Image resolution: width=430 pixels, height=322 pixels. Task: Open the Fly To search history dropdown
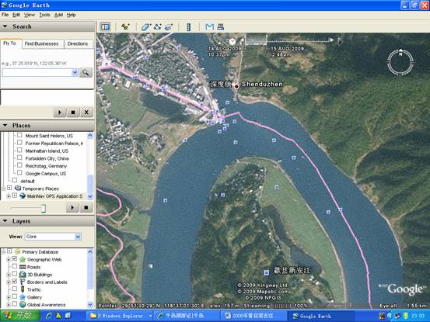point(75,72)
